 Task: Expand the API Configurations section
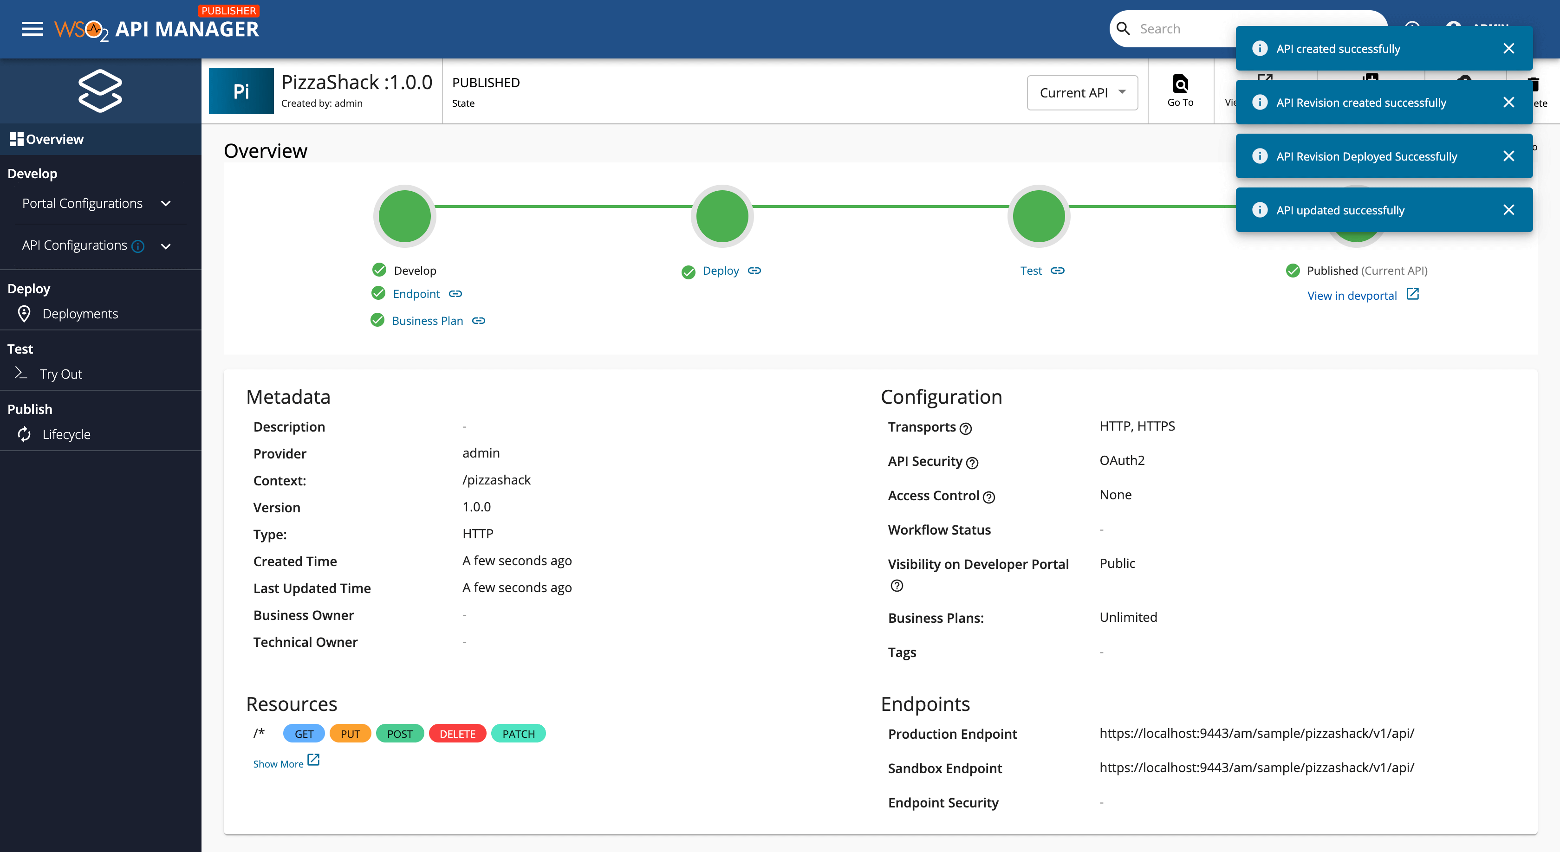click(x=166, y=245)
